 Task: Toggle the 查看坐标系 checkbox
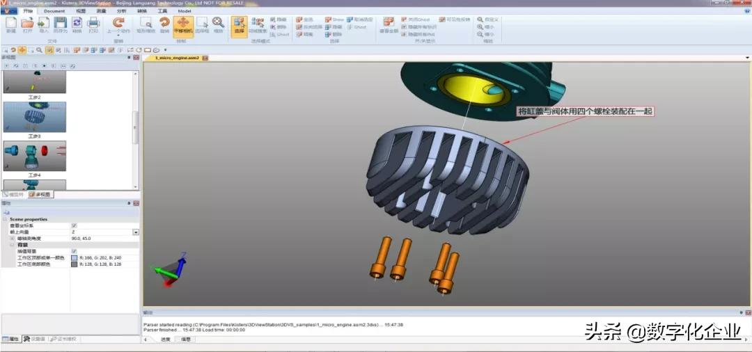point(74,225)
